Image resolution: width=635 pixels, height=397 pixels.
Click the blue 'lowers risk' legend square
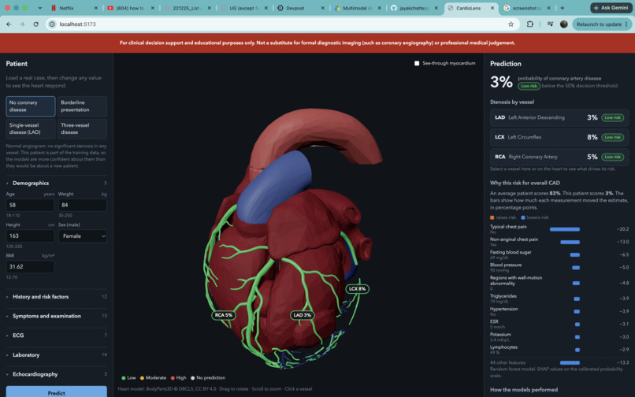point(523,217)
